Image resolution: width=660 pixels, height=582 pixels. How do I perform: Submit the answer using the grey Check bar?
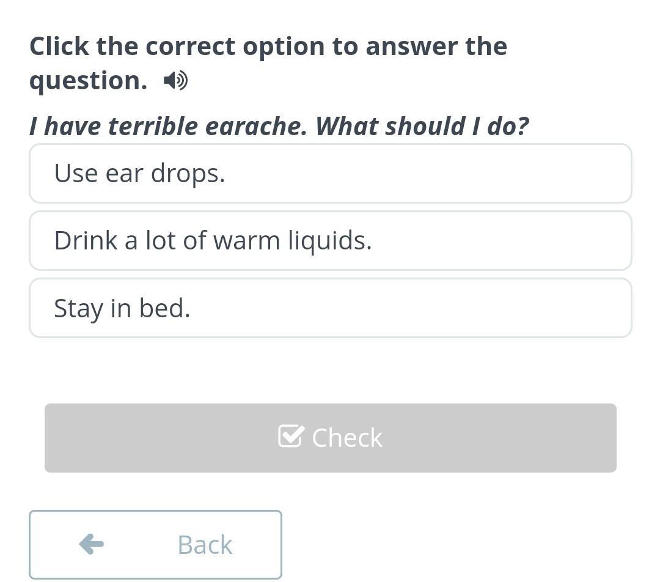(330, 438)
